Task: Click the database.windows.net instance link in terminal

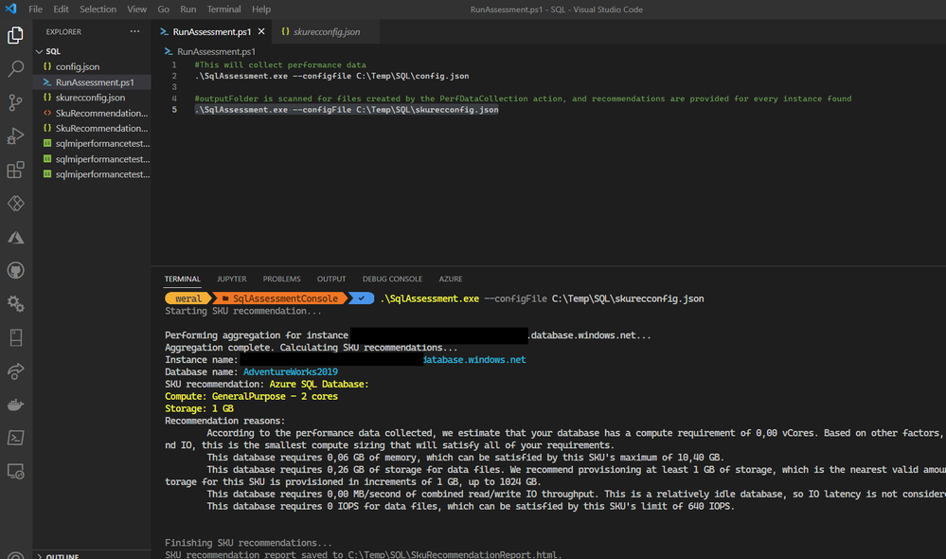Action: point(474,360)
